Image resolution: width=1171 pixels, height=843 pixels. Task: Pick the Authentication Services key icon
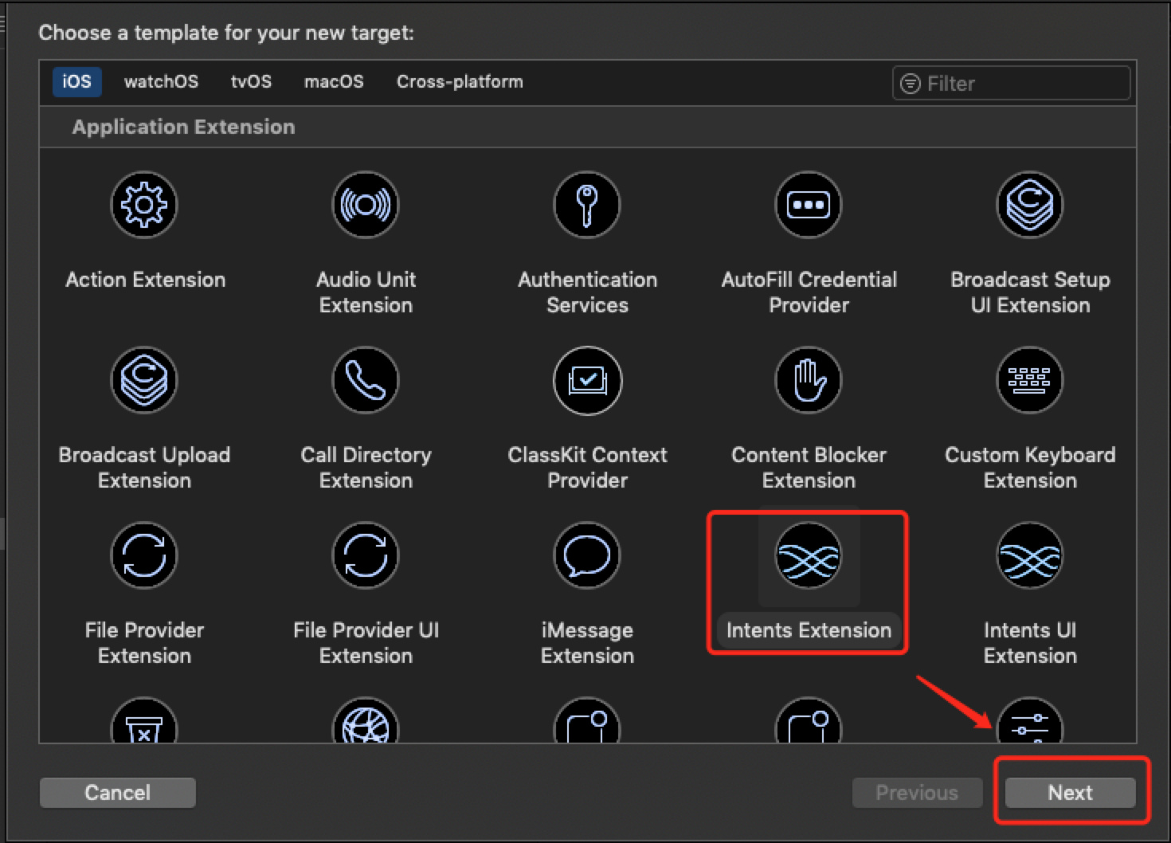587,205
